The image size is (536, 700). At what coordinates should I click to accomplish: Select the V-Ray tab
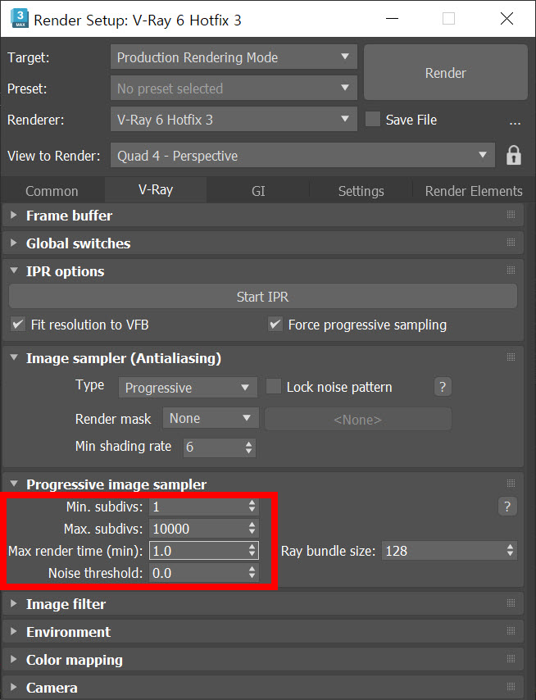(x=156, y=189)
